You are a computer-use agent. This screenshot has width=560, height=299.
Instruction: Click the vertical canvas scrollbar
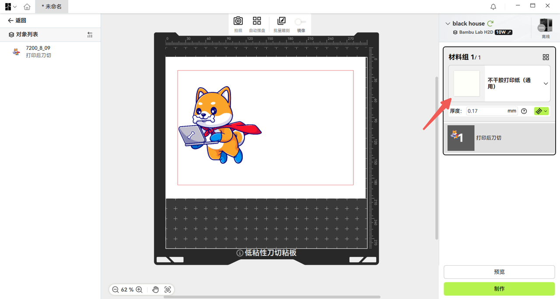[x=437, y=158]
